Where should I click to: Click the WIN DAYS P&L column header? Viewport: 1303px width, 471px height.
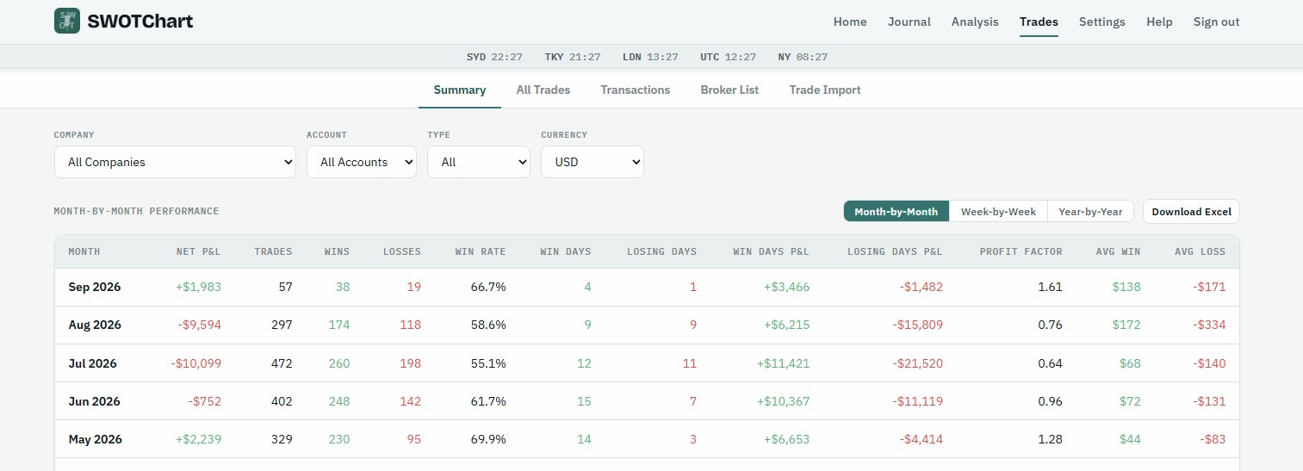coord(771,251)
